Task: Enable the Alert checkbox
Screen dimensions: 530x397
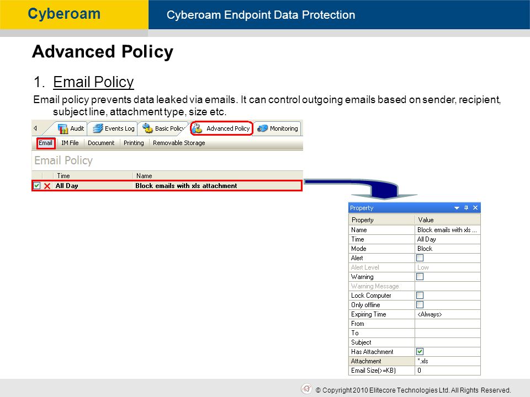Action: (420, 258)
